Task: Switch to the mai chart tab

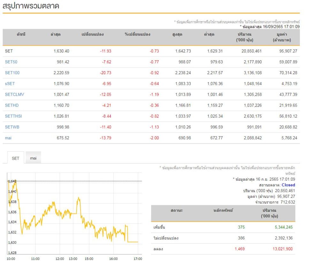Action: coord(33,158)
